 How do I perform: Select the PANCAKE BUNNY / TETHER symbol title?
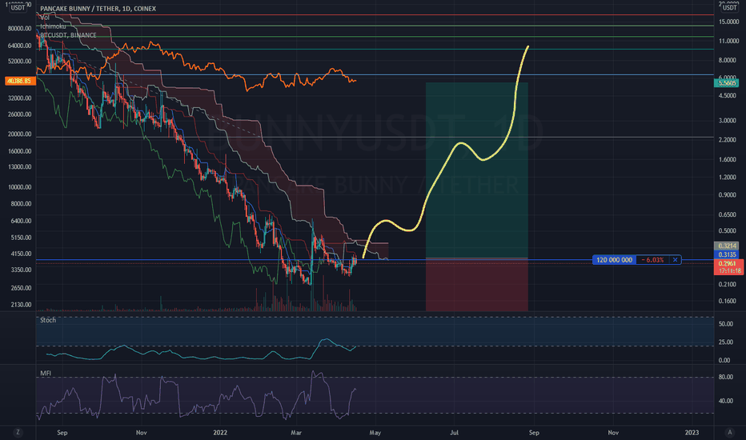coord(98,9)
